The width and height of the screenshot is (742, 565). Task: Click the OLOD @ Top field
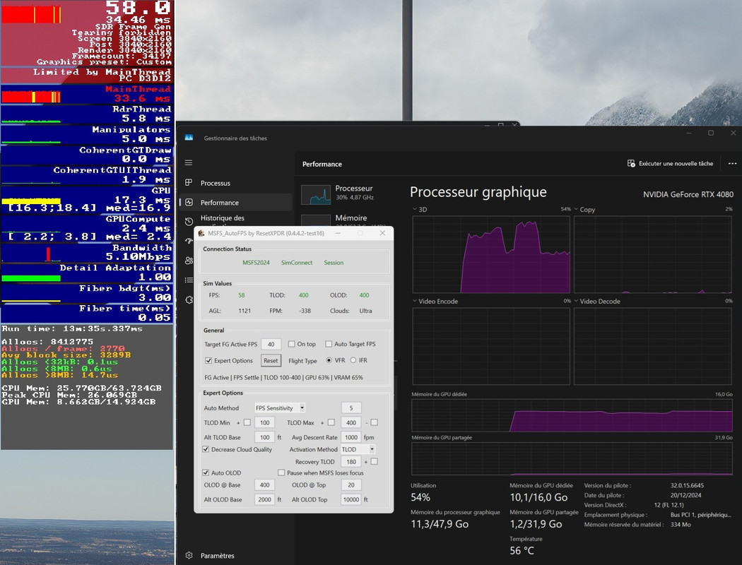pos(351,484)
